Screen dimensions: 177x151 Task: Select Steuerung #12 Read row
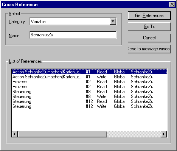click(x=89, y=101)
